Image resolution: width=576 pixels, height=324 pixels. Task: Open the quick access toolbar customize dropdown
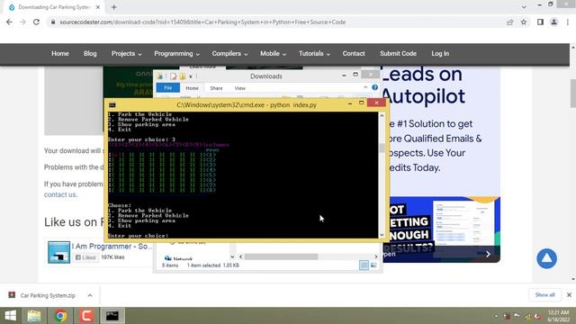point(191,76)
